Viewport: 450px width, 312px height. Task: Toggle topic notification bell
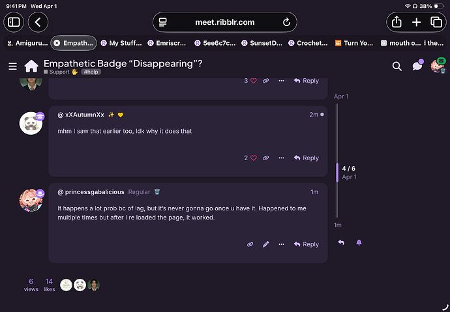pos(359,242)
